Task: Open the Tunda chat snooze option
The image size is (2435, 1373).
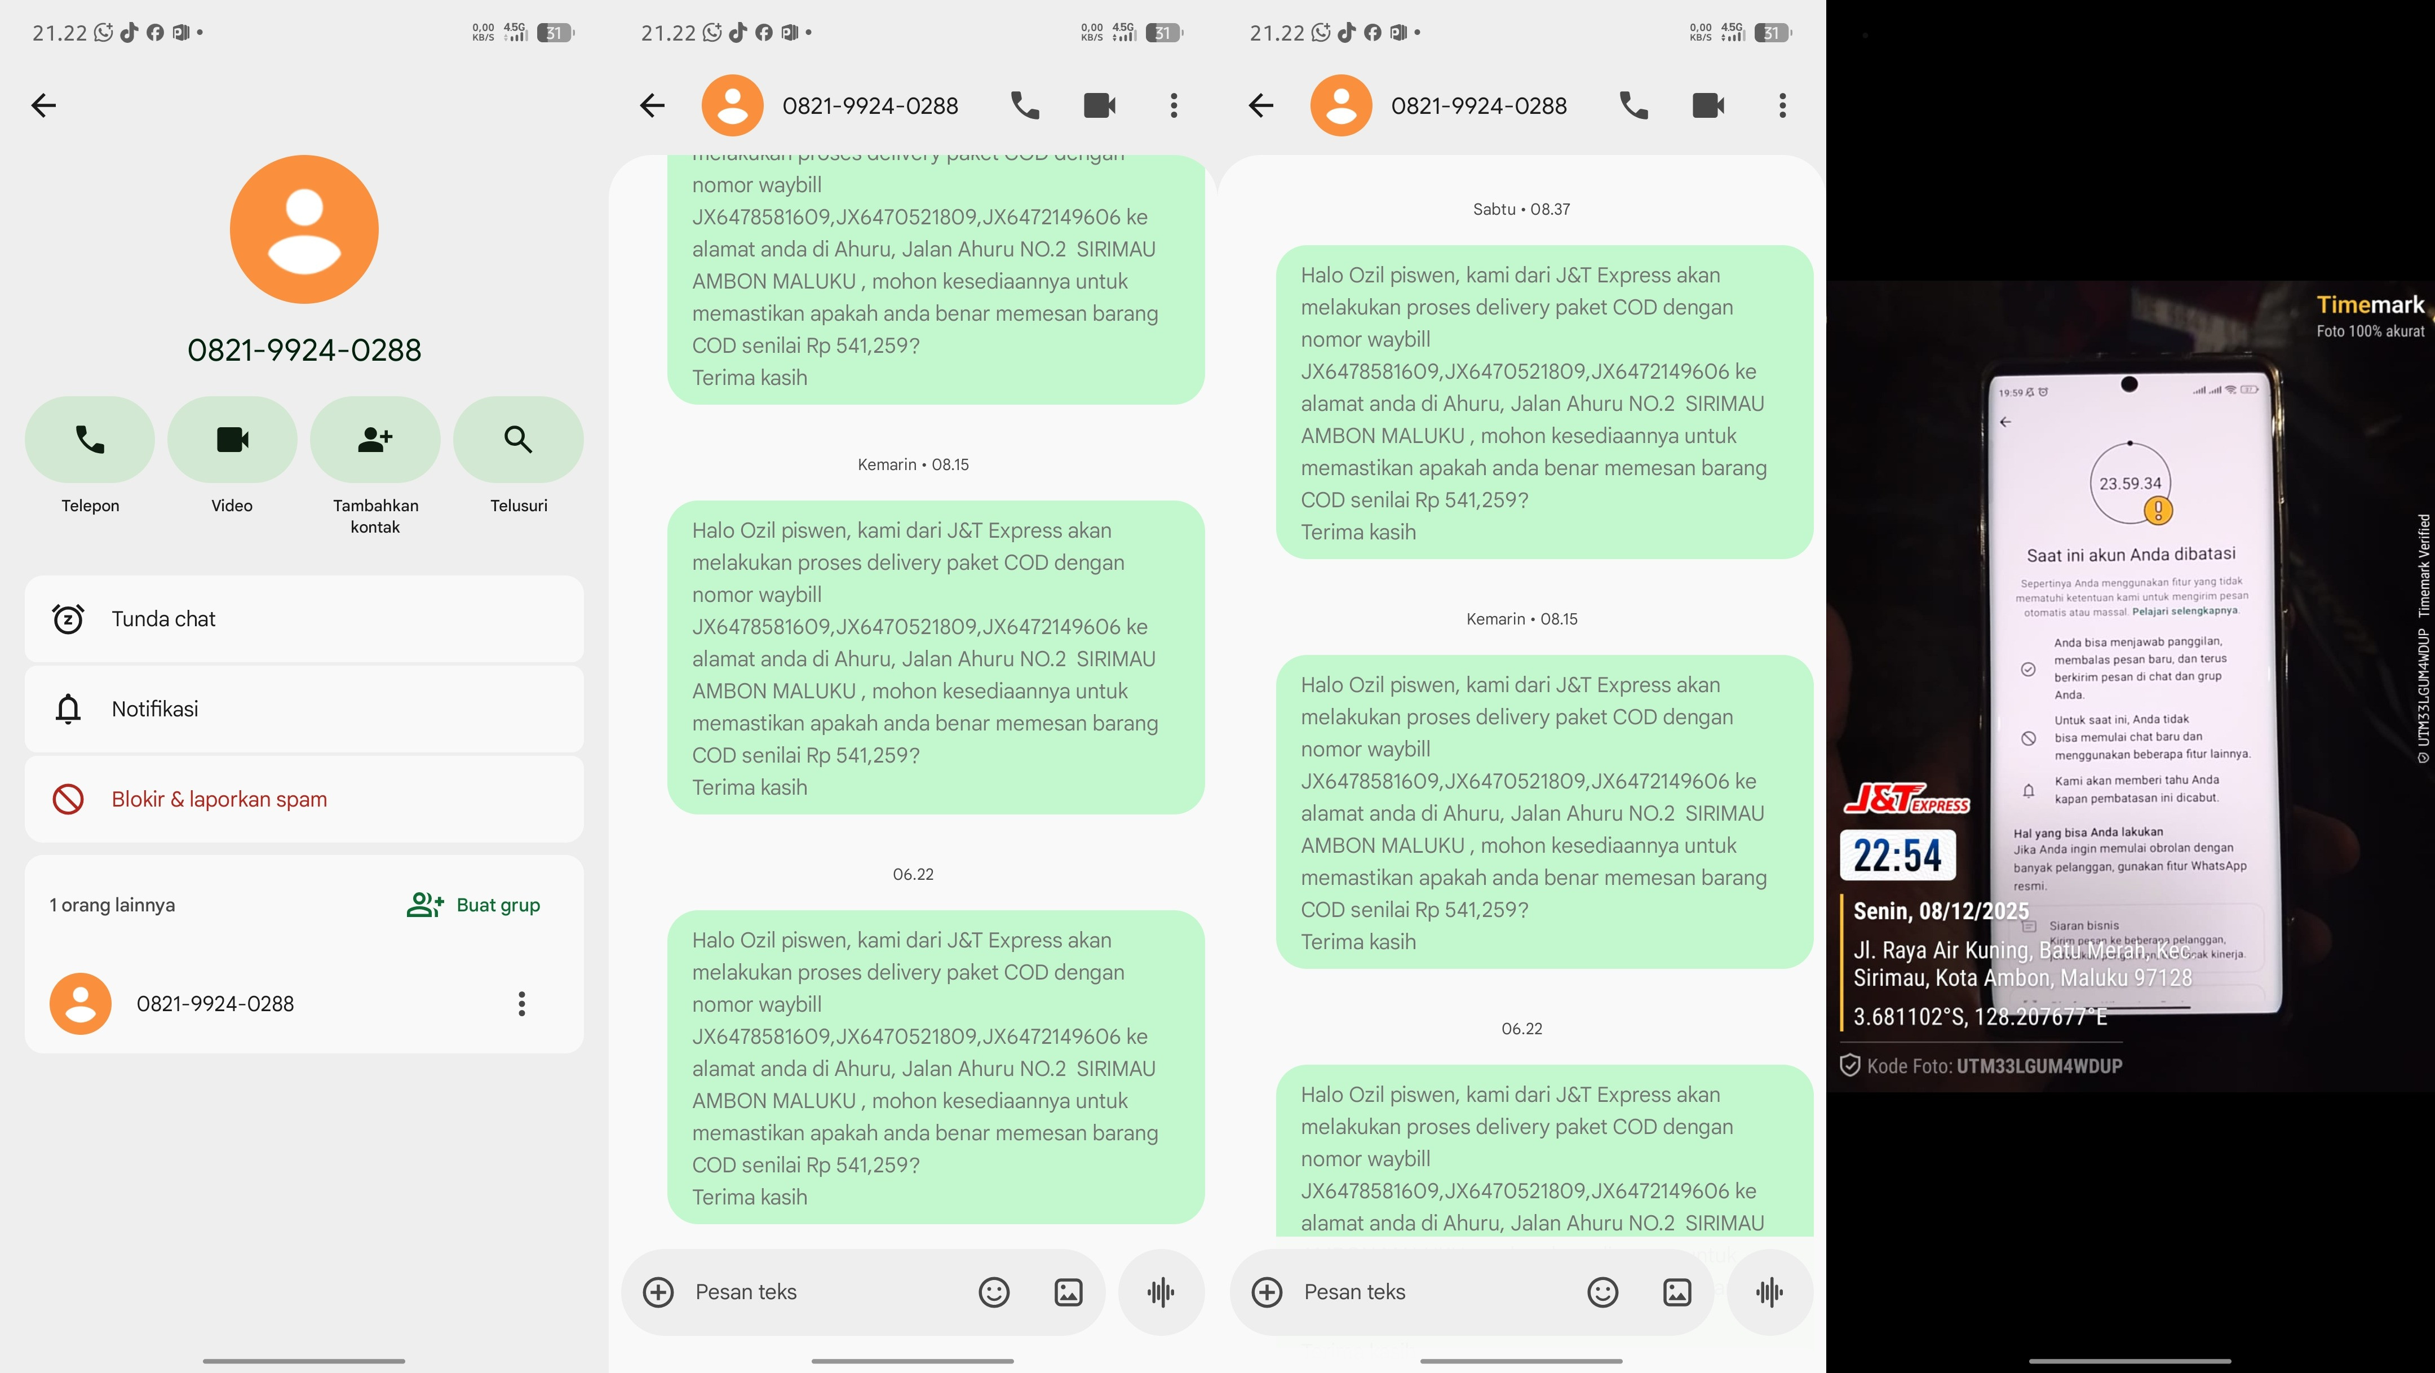Action: [x=304, y=619]
